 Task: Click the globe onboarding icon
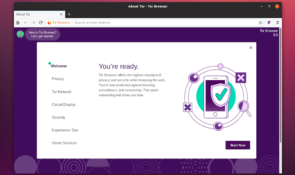20,34
